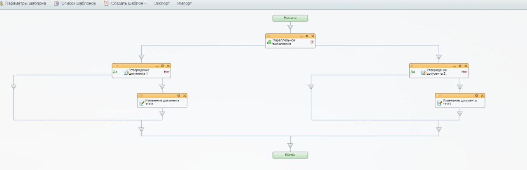Screen dimensions: 527x170
Task: Grab the Параллельное выполнение block header grip
Action: [x=269, y=36]
